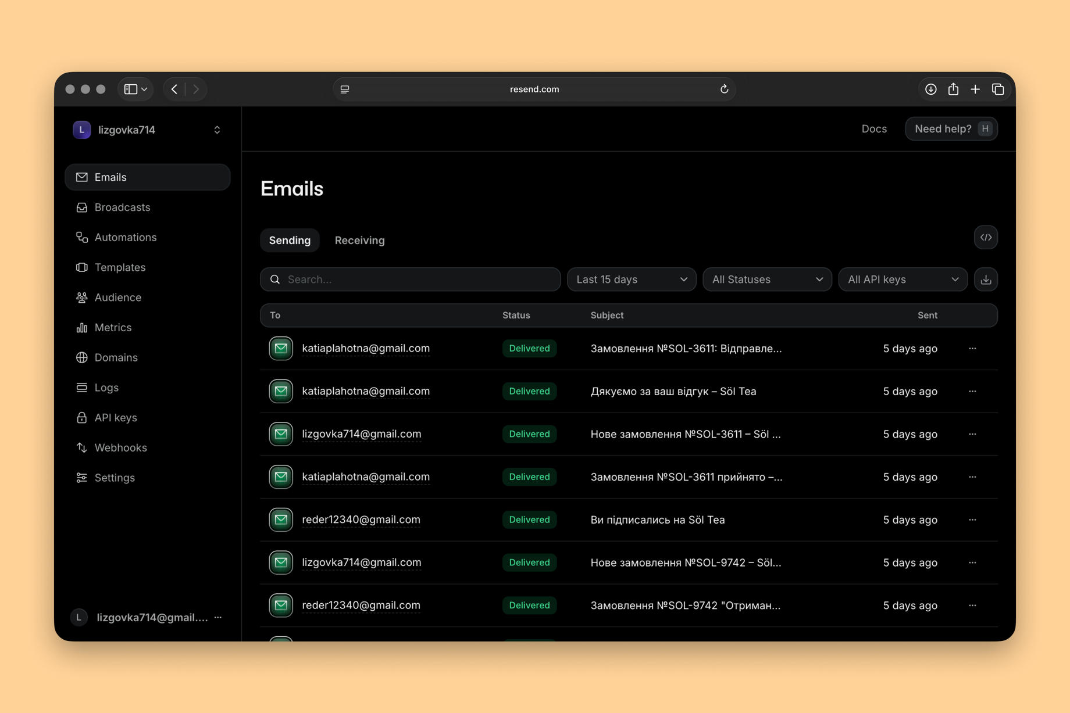
Task: Open recipient reder12340@gmail.com for №SOL-9742 Отриман
Action: (361, 605)
